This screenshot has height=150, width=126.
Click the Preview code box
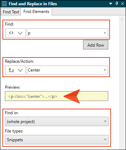click(x=57, y=96)
